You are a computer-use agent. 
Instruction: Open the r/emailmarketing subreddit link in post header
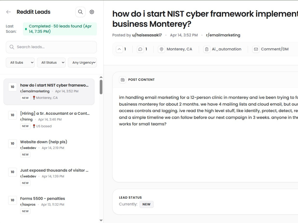(223, 35)
